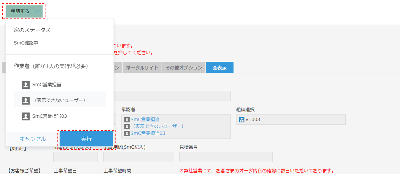Open the SmC営業担当 link in the 承認者 field

[x=145, y=120]
